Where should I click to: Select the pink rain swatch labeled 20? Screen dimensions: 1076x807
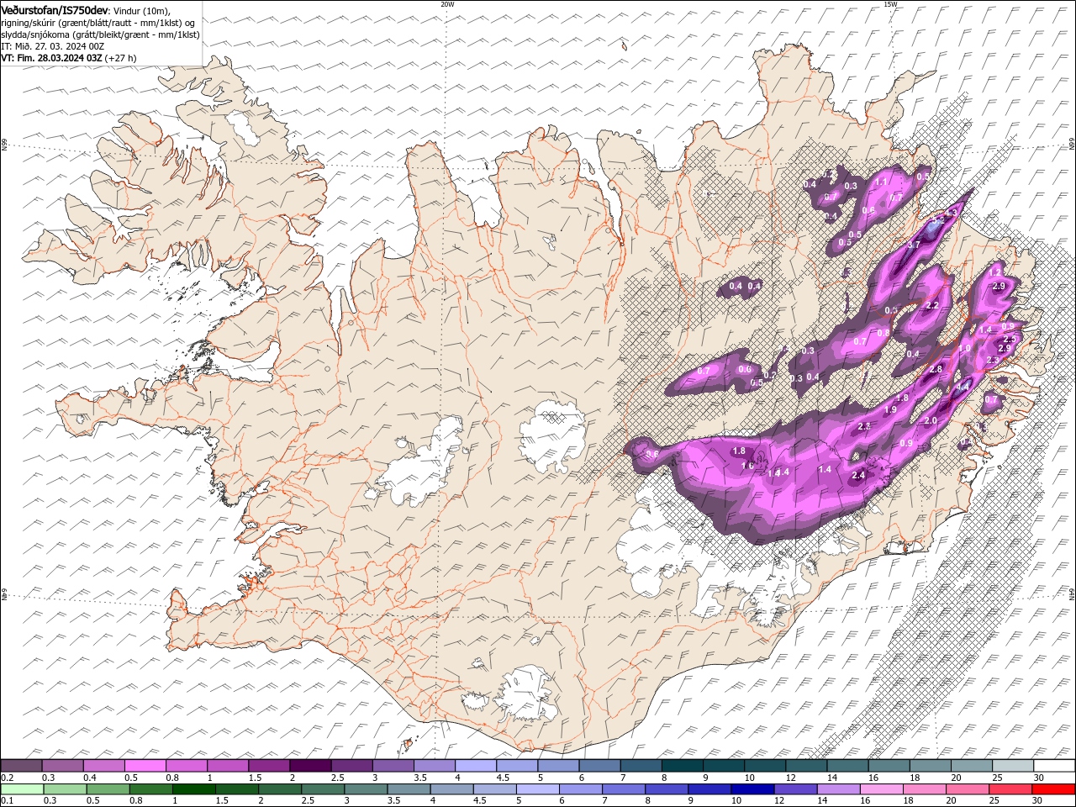pos(966,789)
